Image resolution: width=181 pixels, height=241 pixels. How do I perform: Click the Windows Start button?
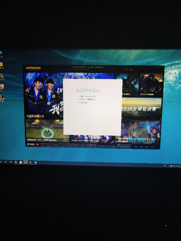[1, 162]
